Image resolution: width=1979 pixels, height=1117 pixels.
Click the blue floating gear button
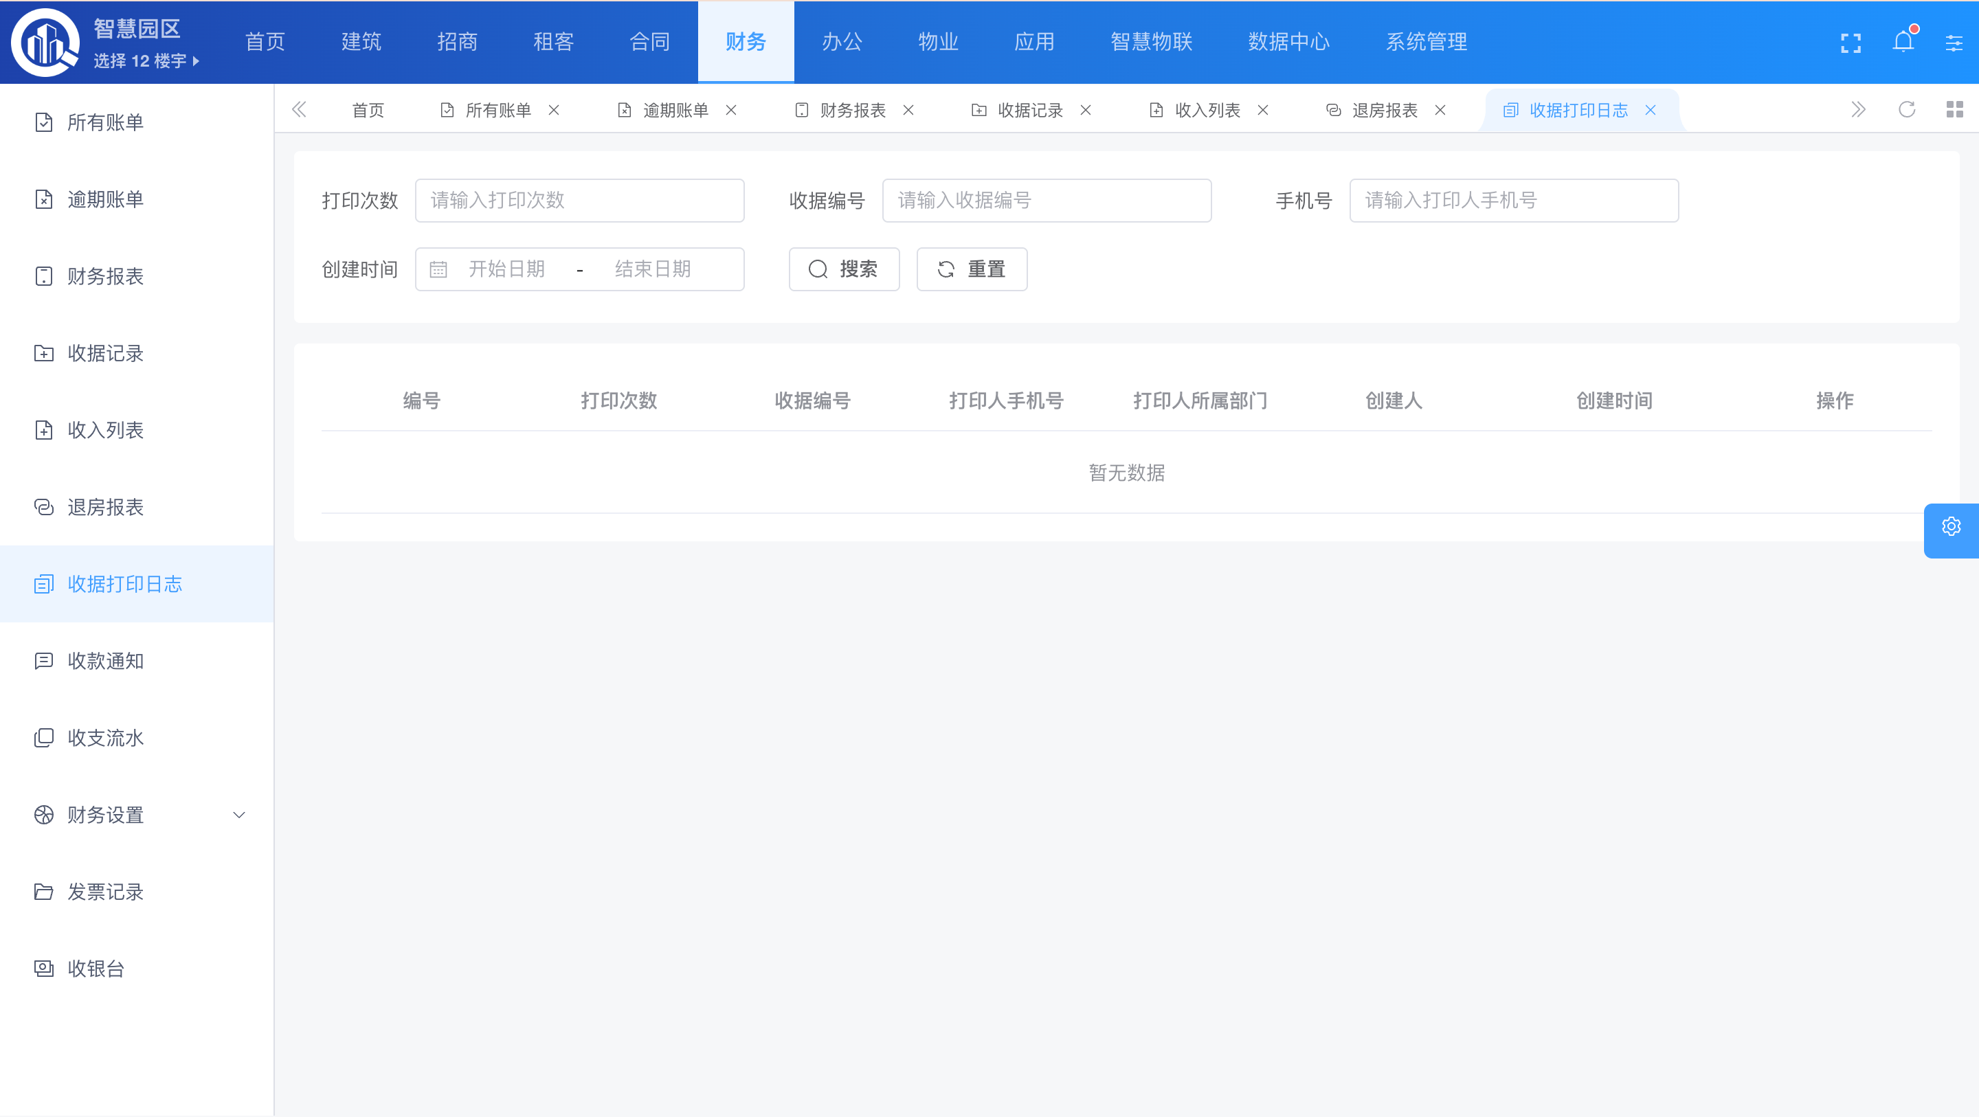coord(1951,527)
